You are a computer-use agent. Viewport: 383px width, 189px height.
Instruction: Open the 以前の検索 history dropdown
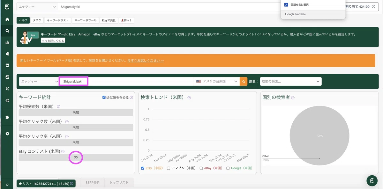(291, 82)
